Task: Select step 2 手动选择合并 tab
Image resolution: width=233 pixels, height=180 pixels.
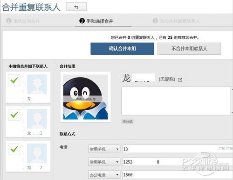Action: pos(96,21)
